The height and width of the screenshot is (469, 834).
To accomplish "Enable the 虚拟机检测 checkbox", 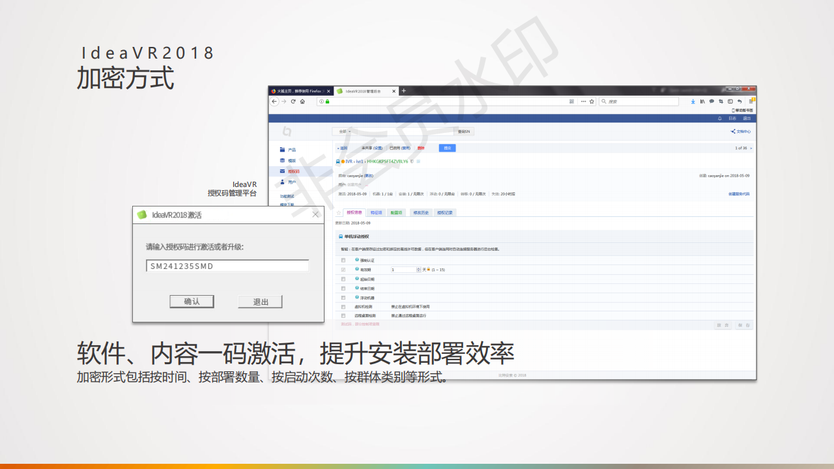I will pos(343,306).
